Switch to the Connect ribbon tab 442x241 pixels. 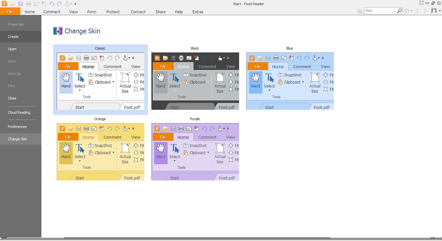(138, 12)
